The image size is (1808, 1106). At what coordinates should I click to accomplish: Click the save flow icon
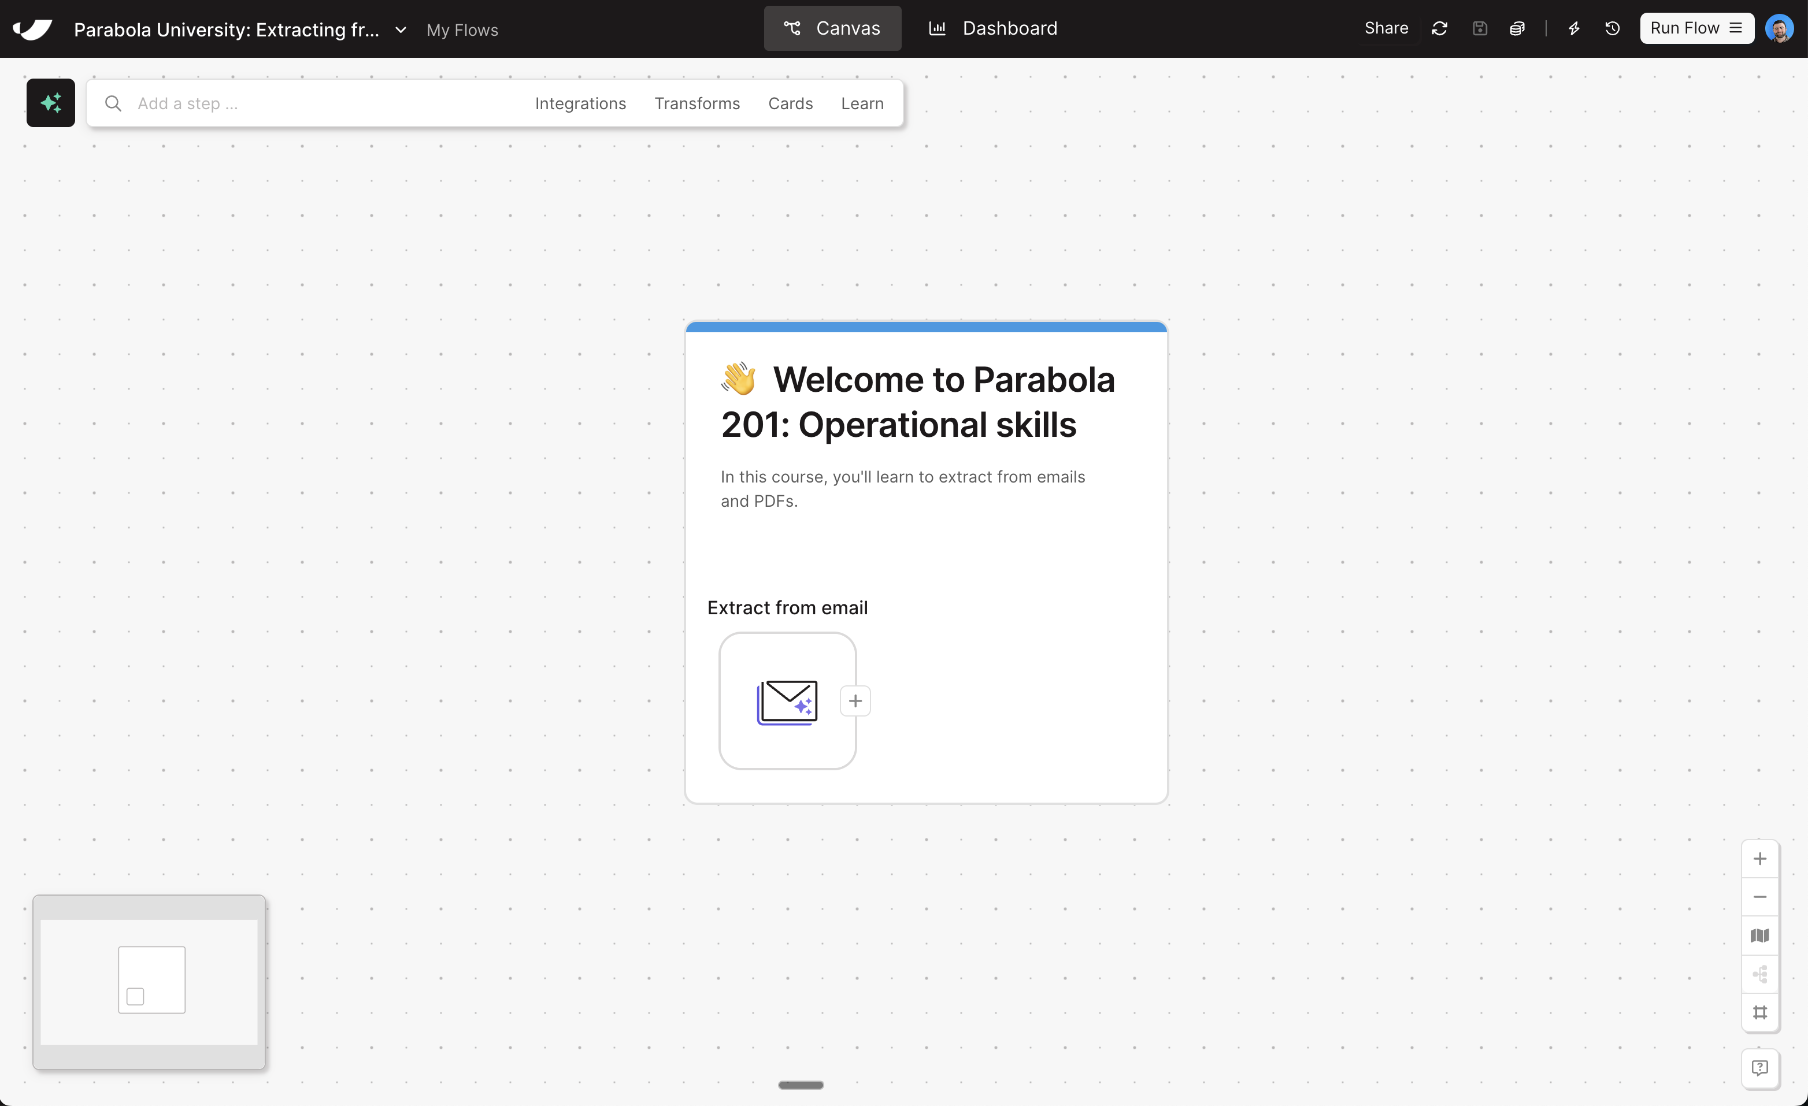click(1479, 29)
